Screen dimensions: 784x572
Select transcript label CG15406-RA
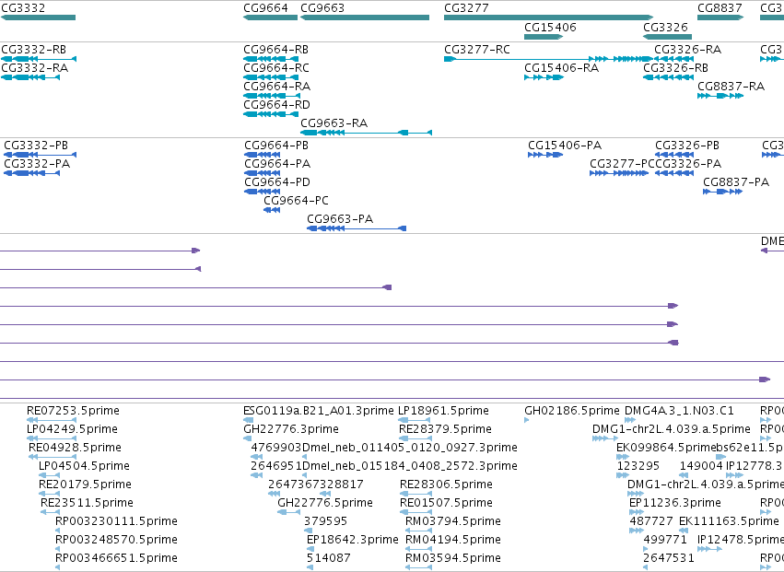(x=561, y=68)
